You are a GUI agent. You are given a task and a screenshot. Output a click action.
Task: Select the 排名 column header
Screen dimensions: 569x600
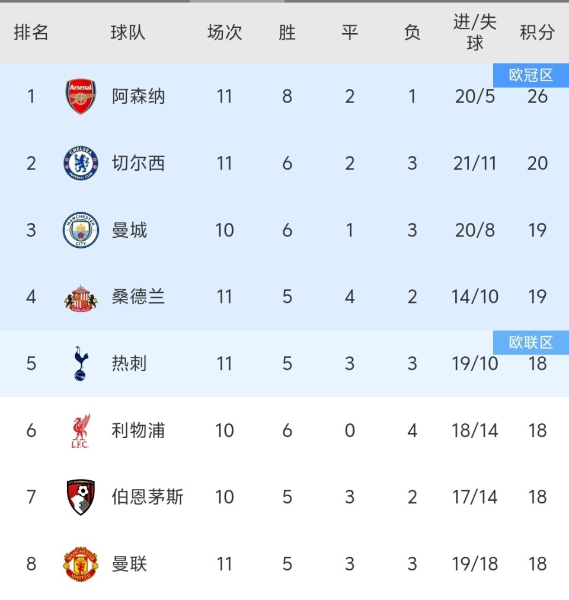31,33
